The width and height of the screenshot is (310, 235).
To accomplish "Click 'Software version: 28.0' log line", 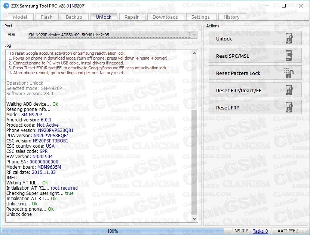I will coord(30,94).
